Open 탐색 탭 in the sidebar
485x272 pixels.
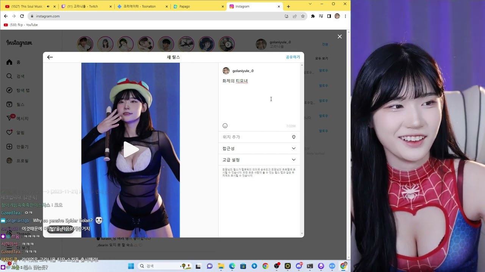(18, 90)
